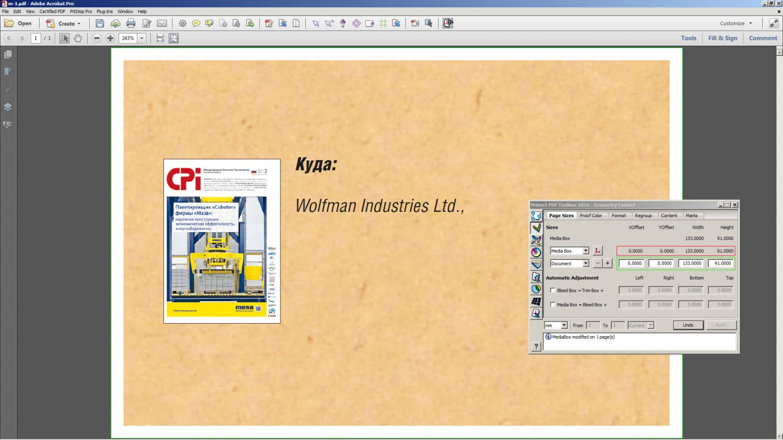Open the Page Thumbnails side panel
783x440 pixels.
8,54
